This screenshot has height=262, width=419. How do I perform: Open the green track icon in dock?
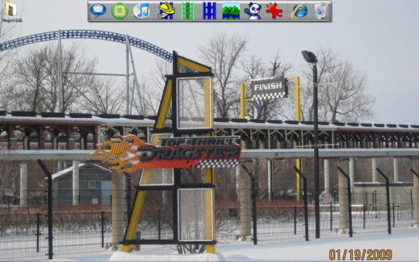(x=188, y=11)
